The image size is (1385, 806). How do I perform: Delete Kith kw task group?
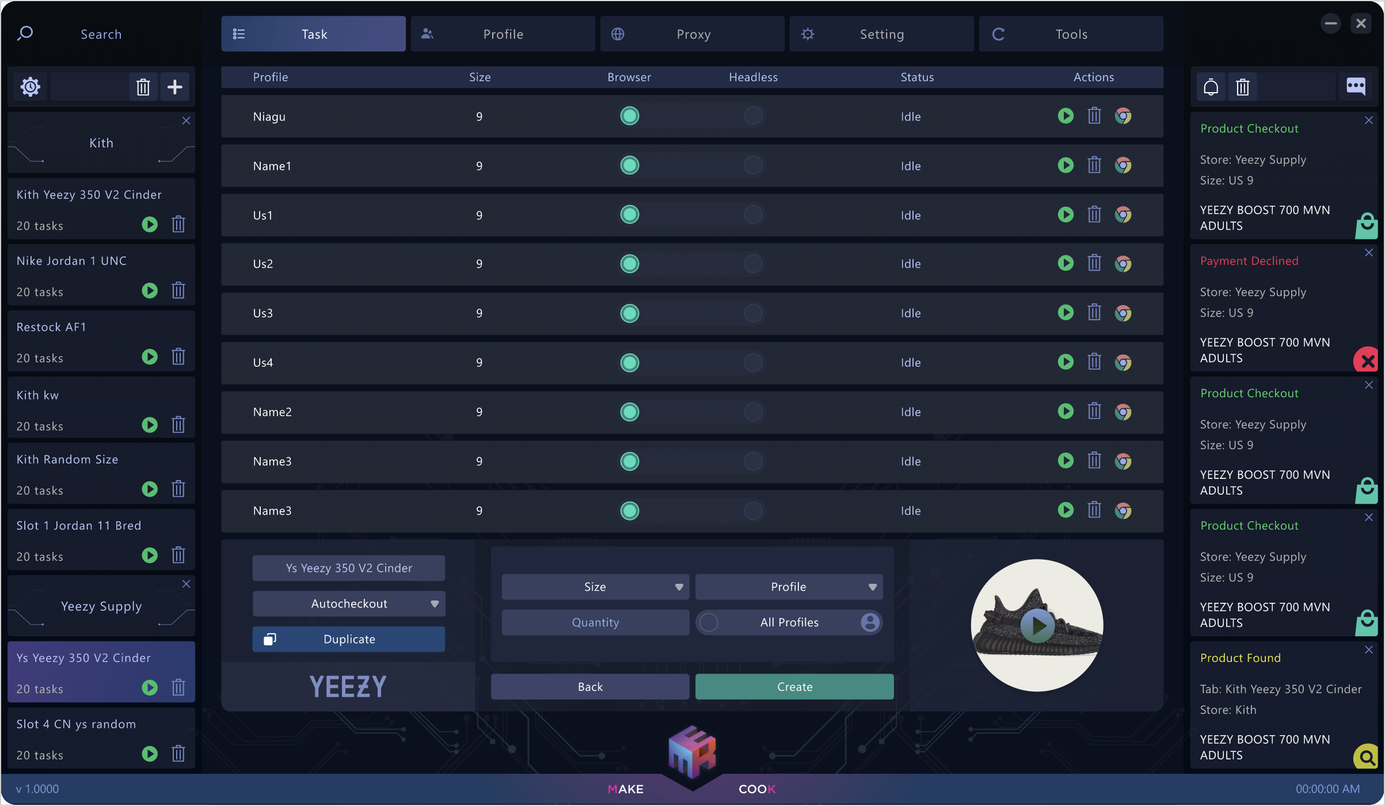178,424
